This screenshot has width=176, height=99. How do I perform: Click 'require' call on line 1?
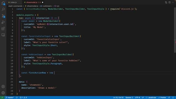point(114,9)
